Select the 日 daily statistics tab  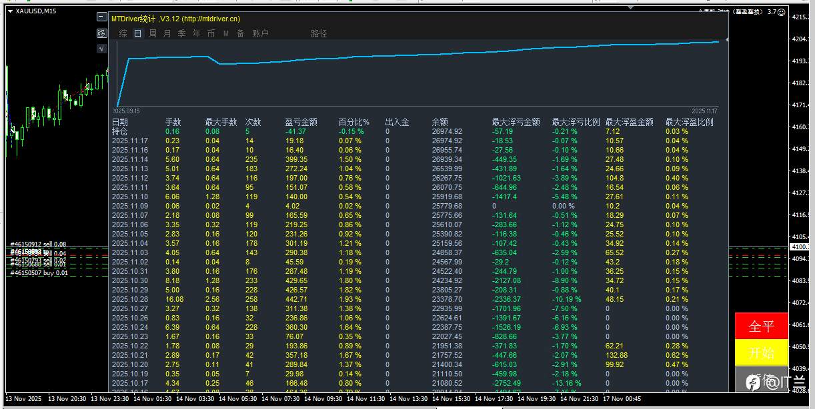coord(138,33)
